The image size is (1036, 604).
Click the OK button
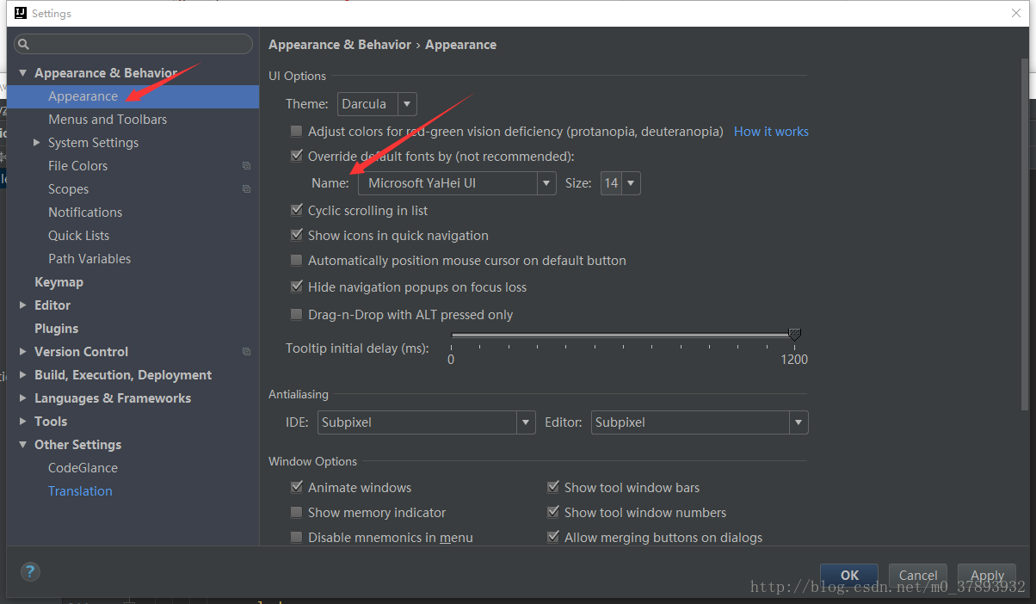point(849,576)
